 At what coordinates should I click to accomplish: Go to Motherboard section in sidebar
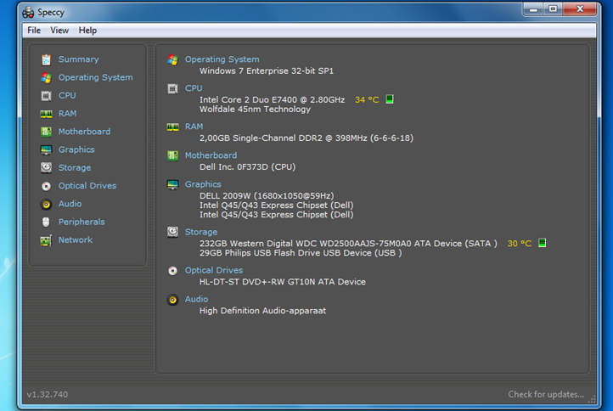84,132
